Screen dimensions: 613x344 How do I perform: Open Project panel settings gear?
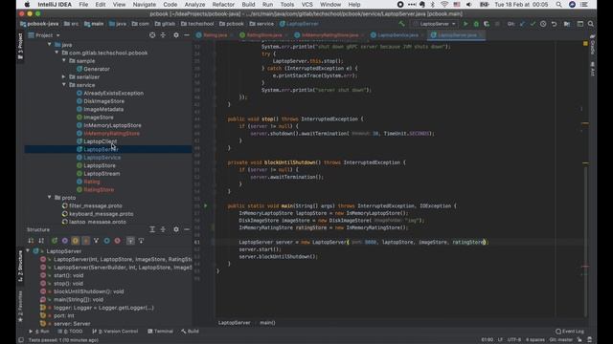click(x=176, y=35)
